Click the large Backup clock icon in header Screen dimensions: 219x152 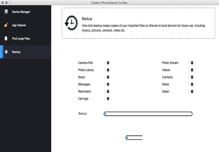71,23
